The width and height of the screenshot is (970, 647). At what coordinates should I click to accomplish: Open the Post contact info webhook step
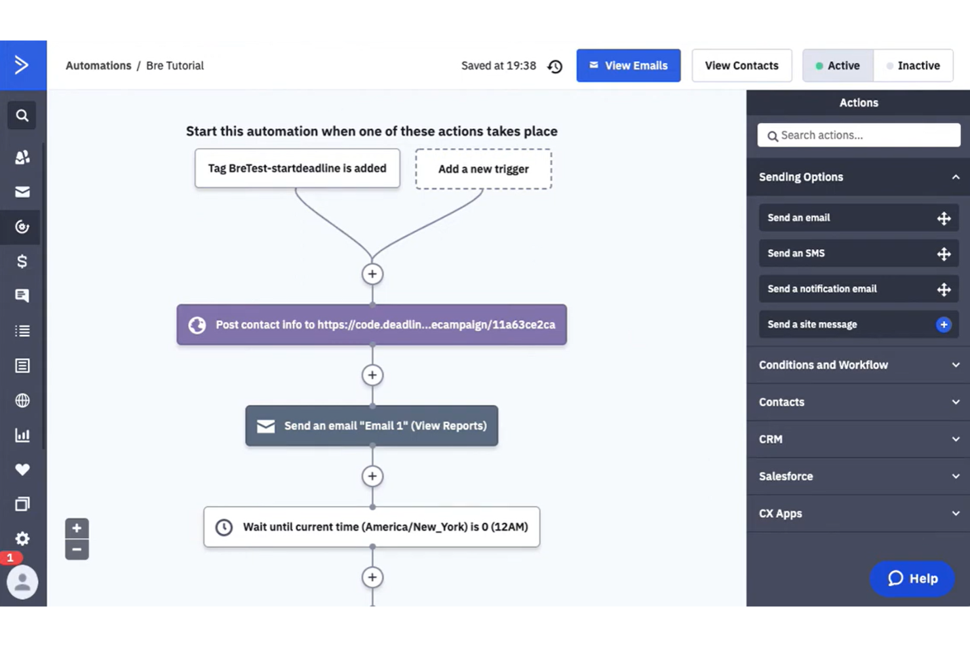click(372, 324)
